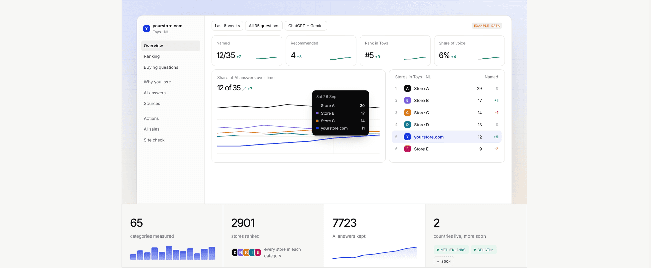Screen dimensions: 651x268
Task: Click the Store A row name
Action: tap(421, 89)
